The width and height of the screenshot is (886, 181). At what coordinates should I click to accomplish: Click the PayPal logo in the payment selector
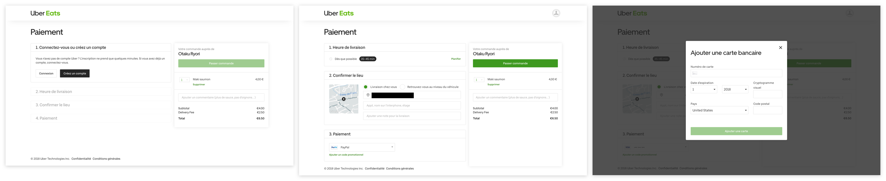[x=334, y=147]
